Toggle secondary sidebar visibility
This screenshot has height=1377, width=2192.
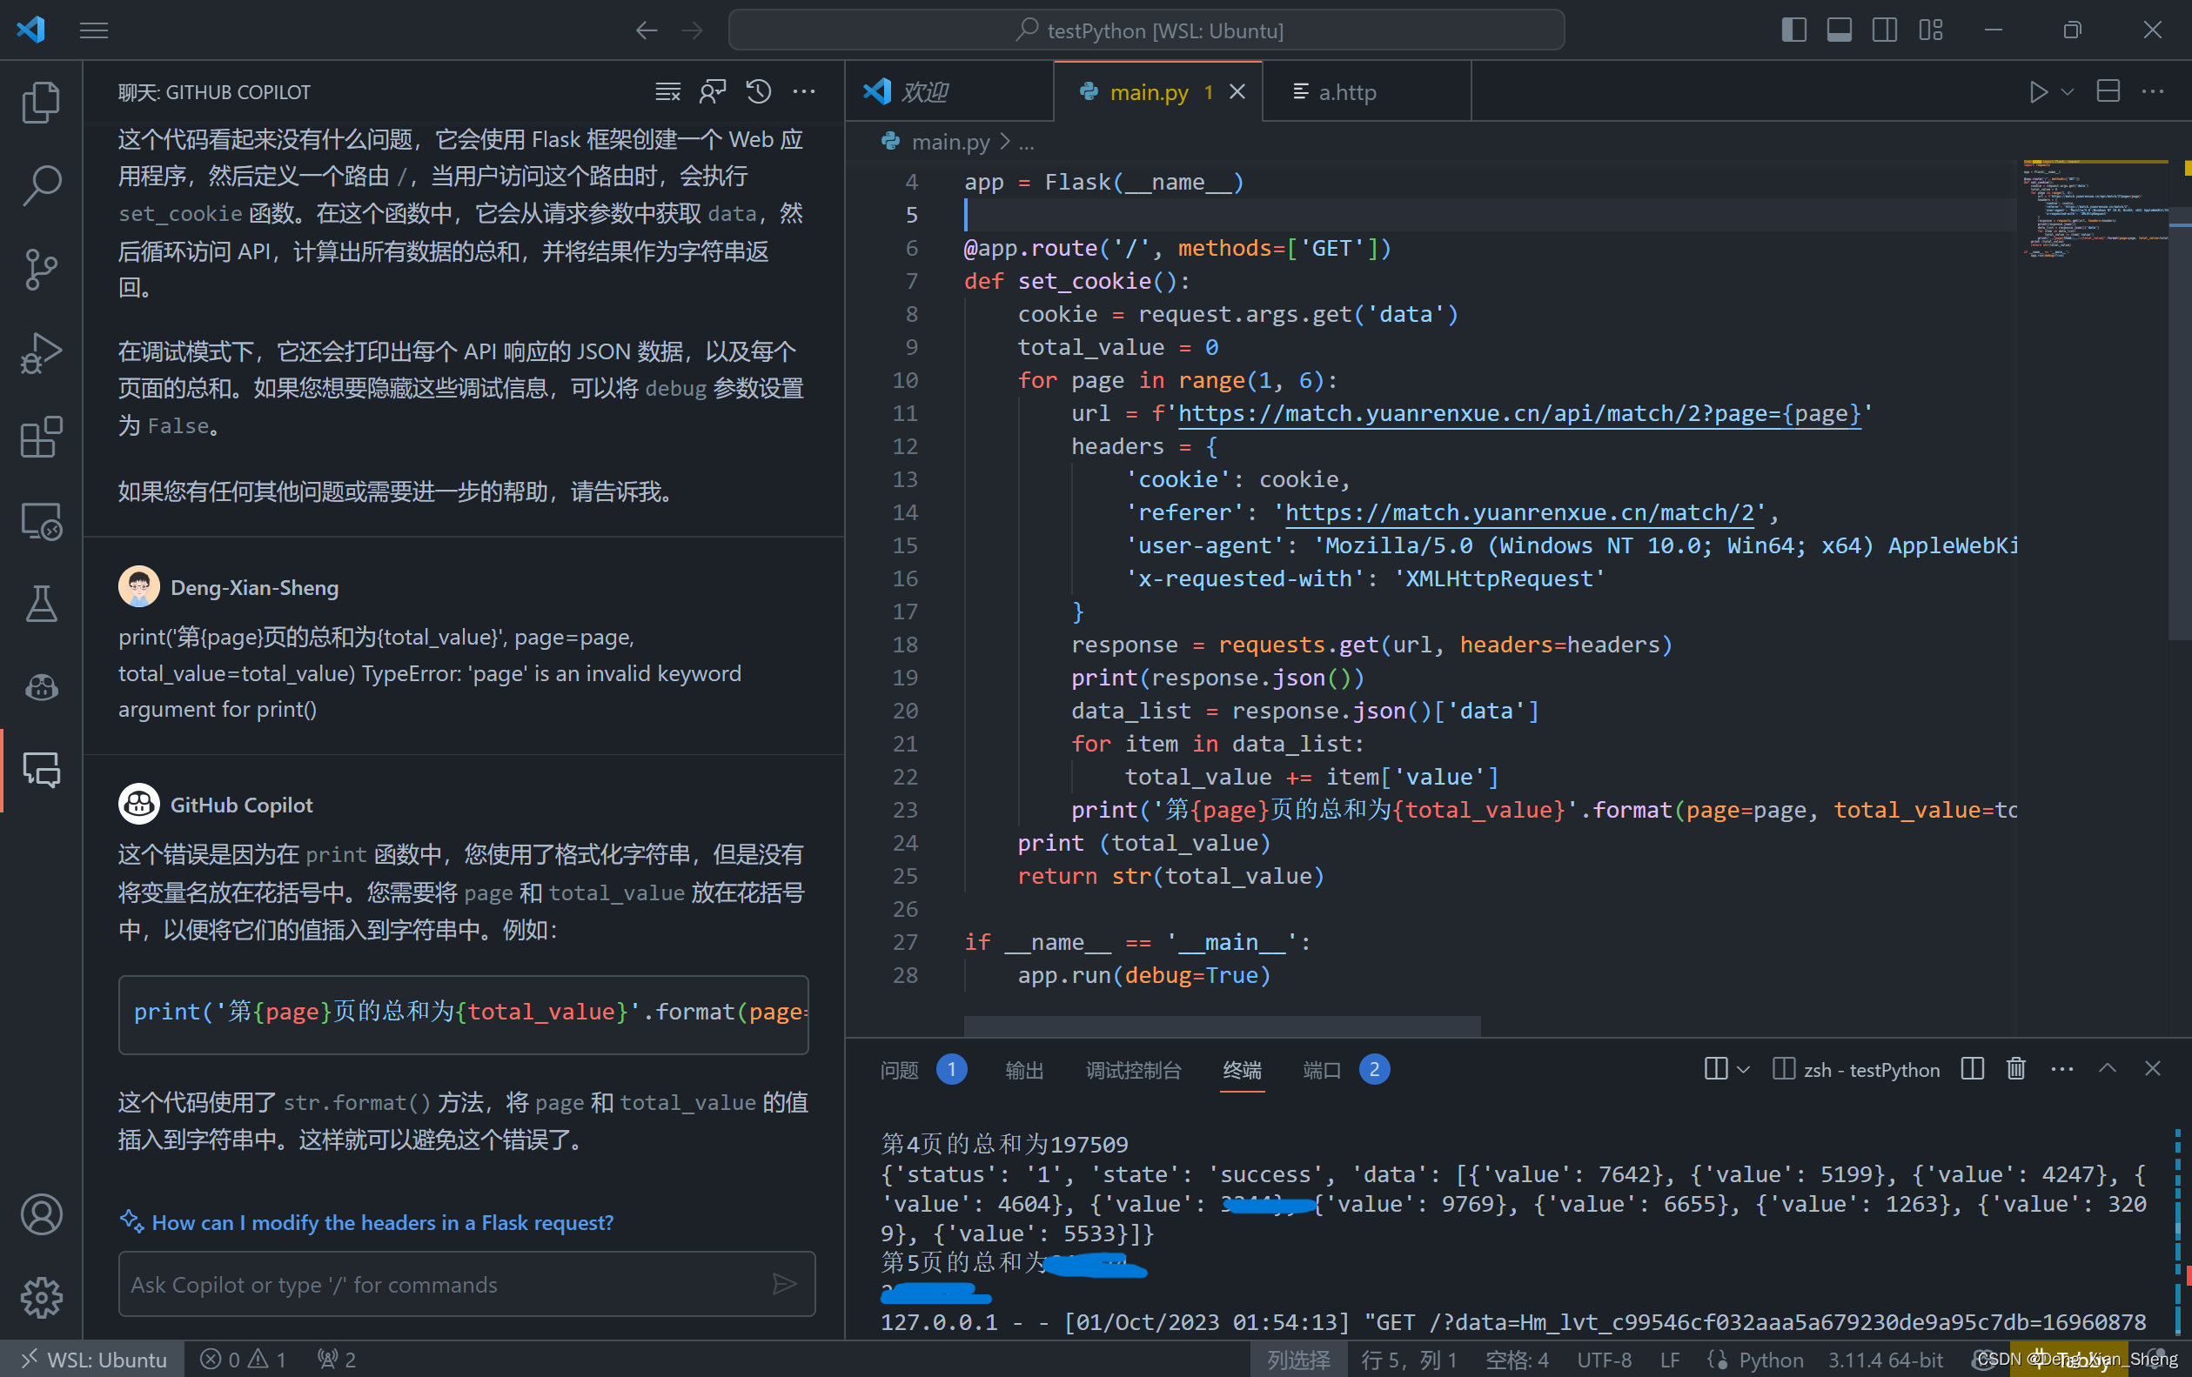coord(1884,31)
